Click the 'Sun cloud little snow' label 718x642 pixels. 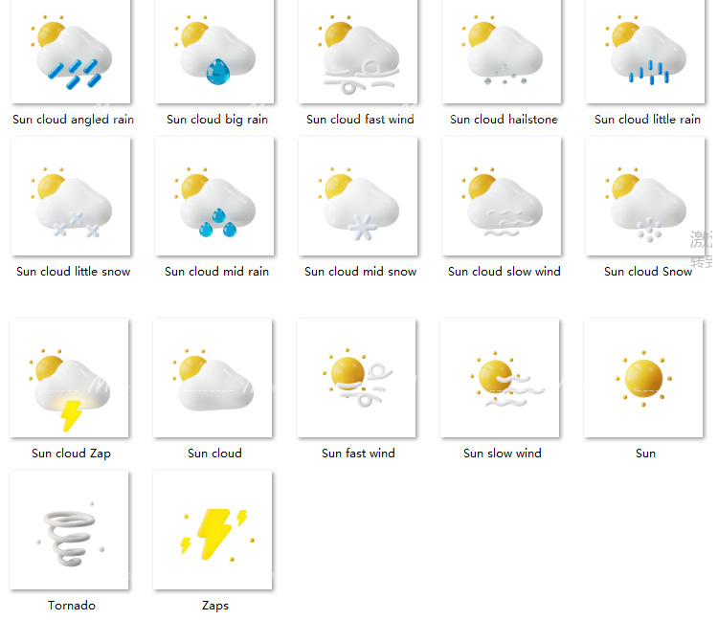(74, 272)
